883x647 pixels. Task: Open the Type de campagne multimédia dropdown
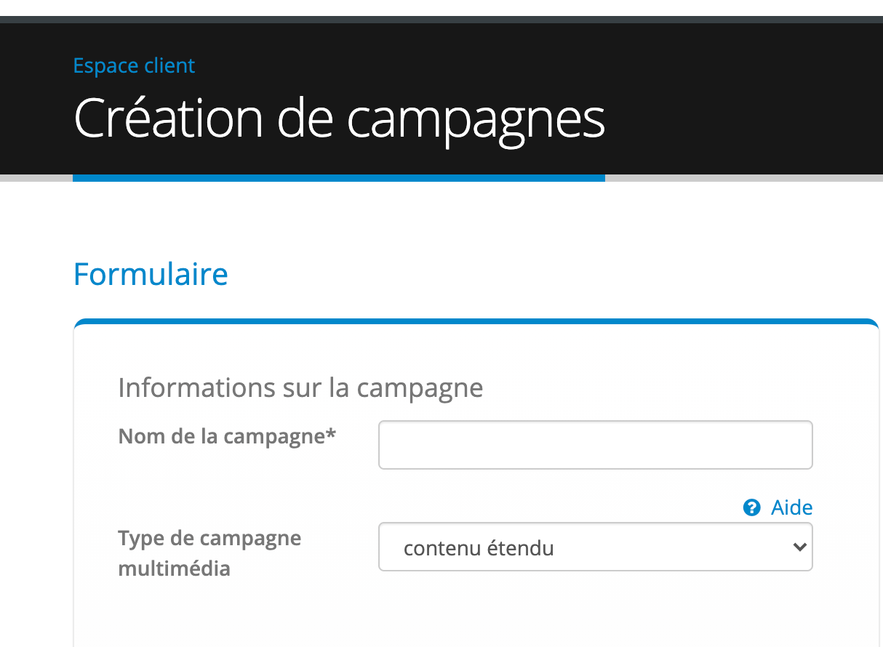(x=595, y=547)
